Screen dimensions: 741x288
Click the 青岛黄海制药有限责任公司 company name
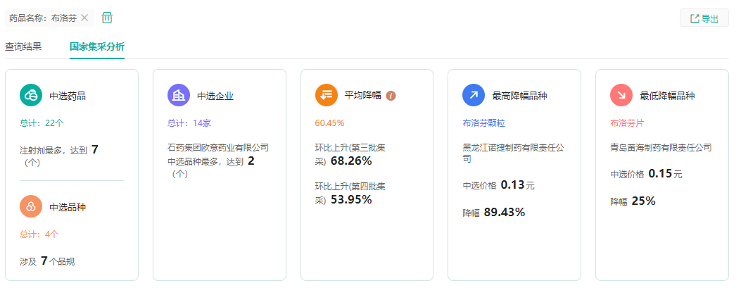point(661,148)
